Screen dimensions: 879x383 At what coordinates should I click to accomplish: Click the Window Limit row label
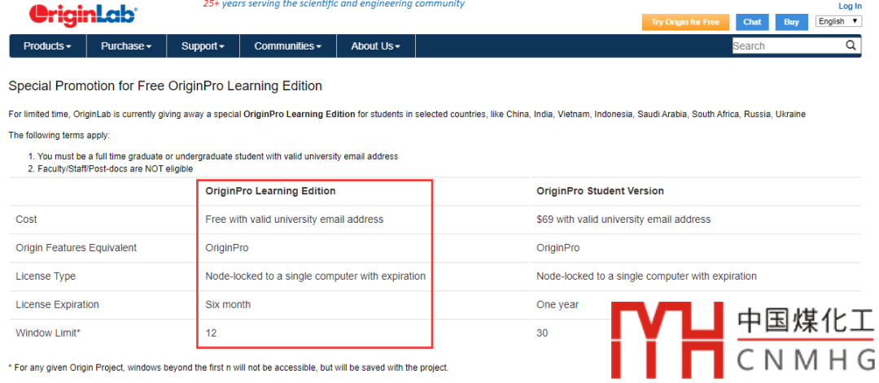(49, 333)
